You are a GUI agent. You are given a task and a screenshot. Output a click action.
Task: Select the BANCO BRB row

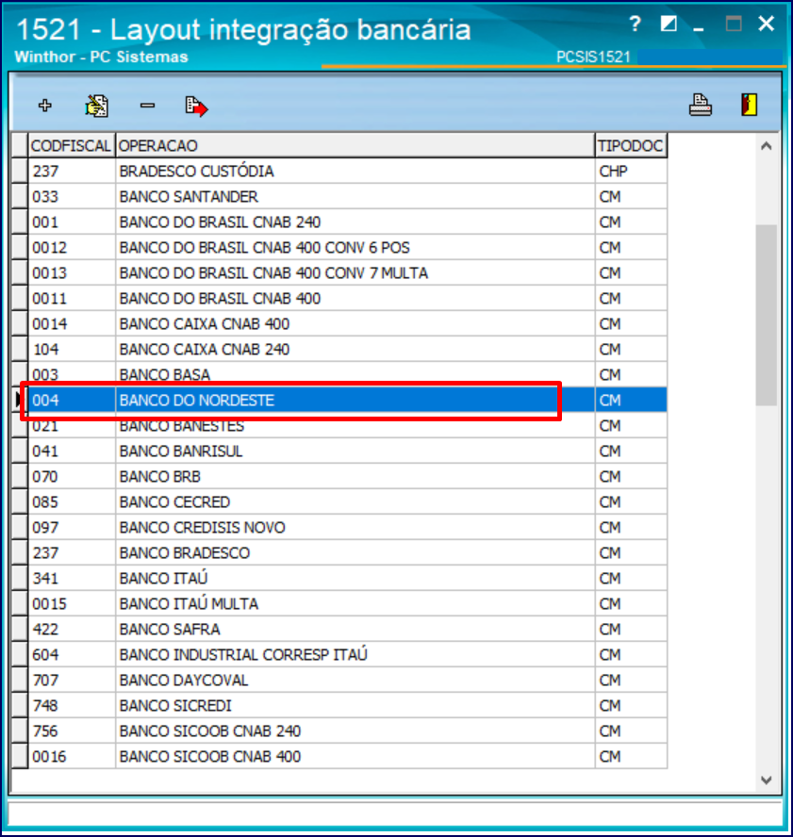point(339,477)
